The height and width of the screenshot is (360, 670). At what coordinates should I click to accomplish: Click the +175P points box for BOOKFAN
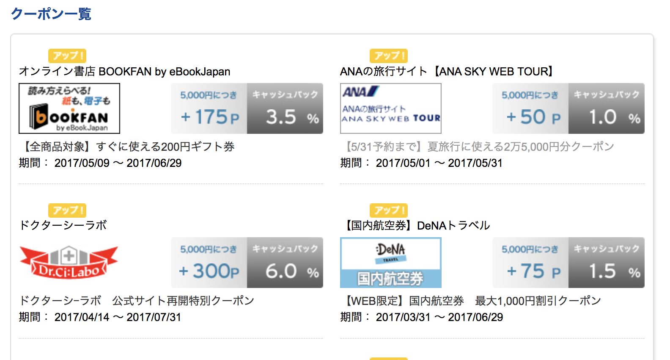pos(209,108)
